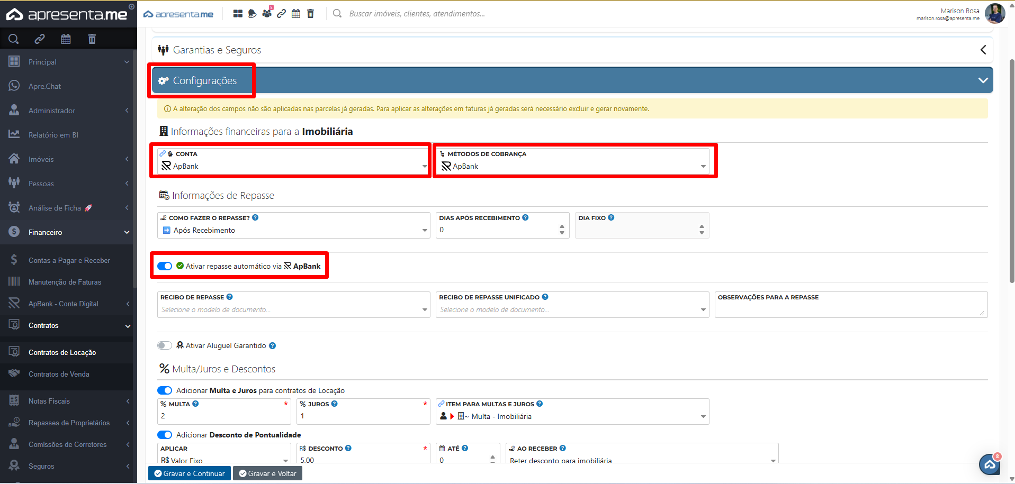Image resolution: width=1015 pixels, height=484 pixels.
Task: Click the link icon in top toolbar
Action: click(x=282, y=14)
